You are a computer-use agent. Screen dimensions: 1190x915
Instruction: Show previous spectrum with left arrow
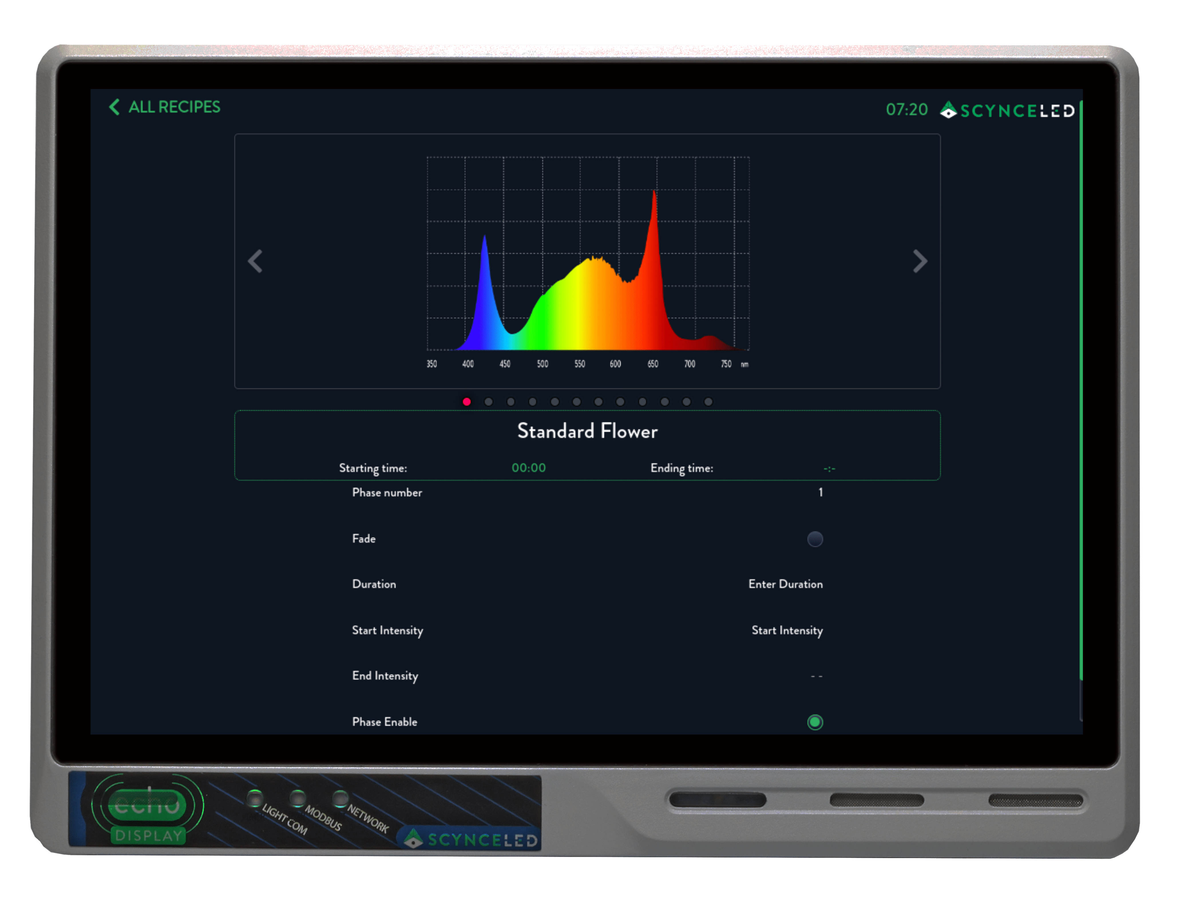(x=256, y=262)
